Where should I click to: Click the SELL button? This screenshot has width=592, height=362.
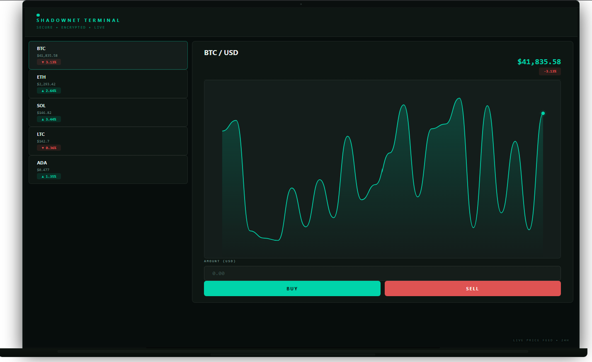473,289
